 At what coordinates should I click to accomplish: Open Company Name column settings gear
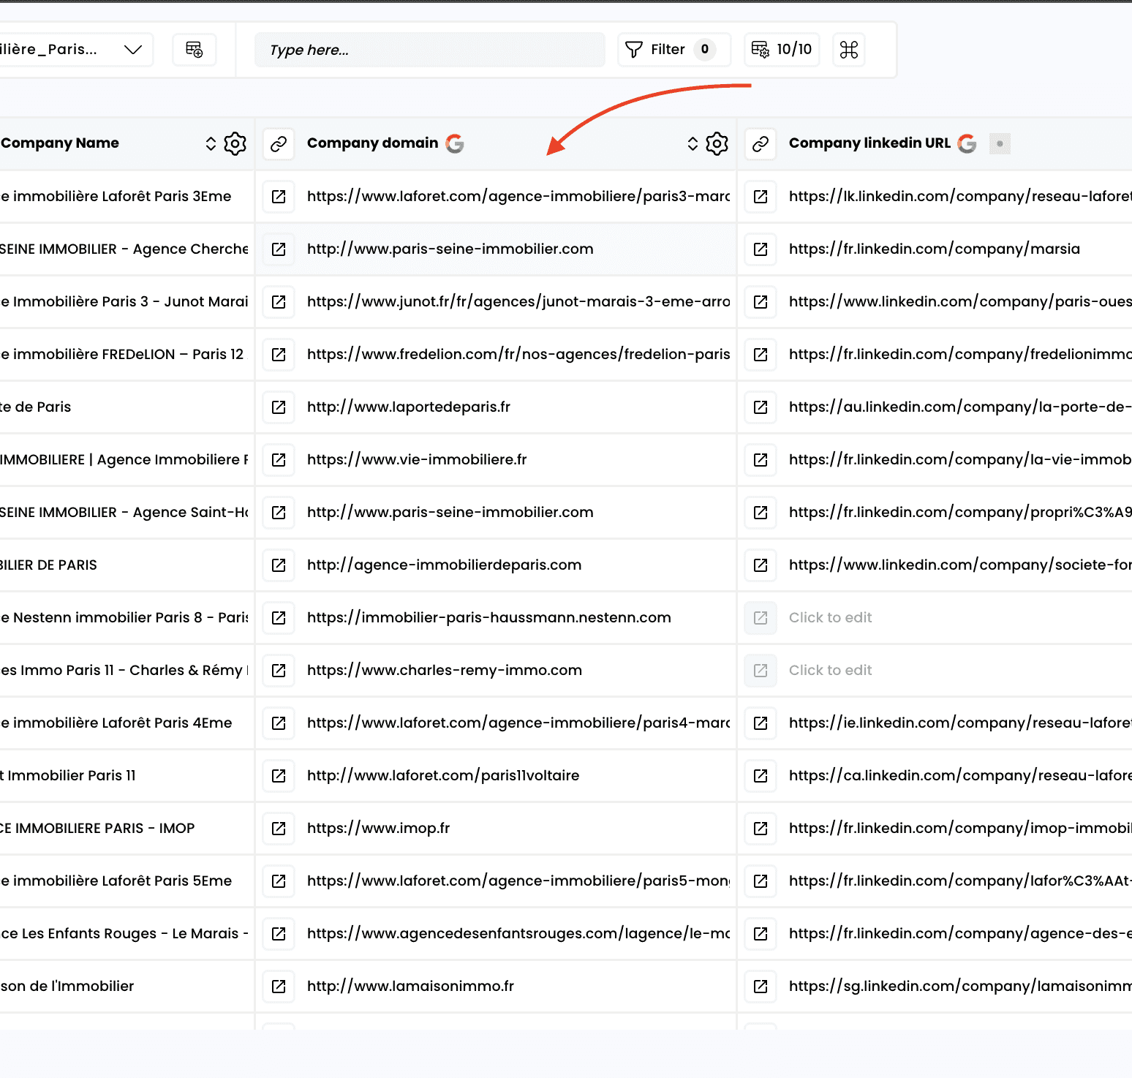click(235, 143)
